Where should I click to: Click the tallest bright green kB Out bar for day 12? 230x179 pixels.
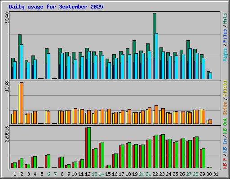tap(89, 148)
